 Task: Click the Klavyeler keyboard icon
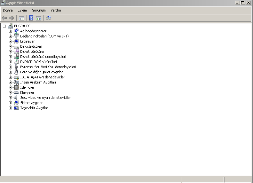(16, 92)
